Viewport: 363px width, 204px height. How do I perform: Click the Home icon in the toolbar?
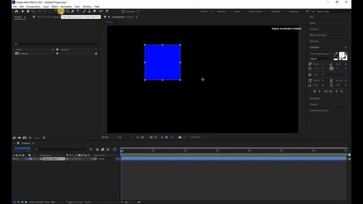[x=16, y=11]
